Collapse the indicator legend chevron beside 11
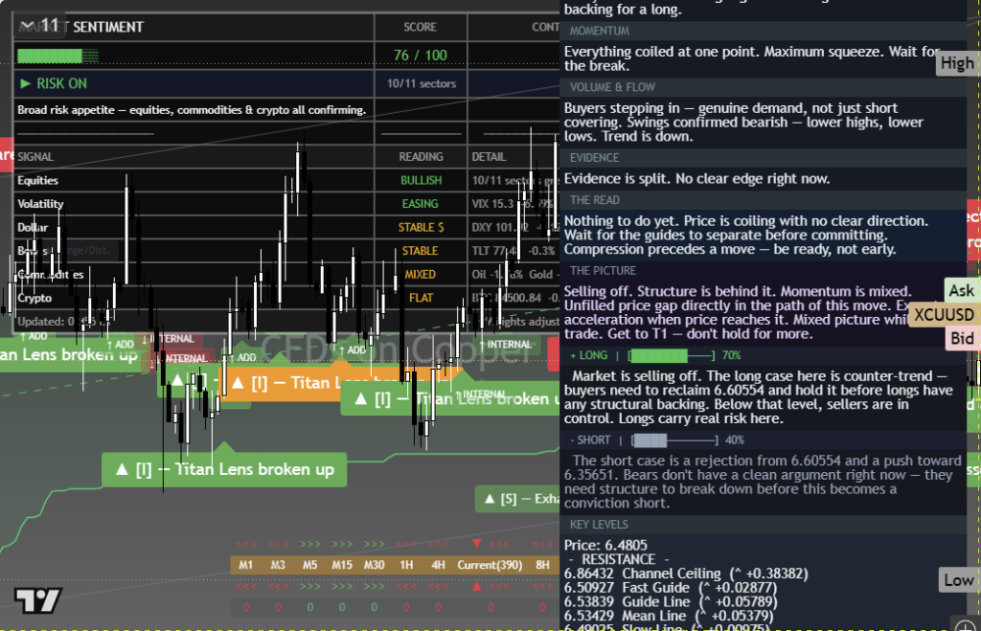 (27, 26)
